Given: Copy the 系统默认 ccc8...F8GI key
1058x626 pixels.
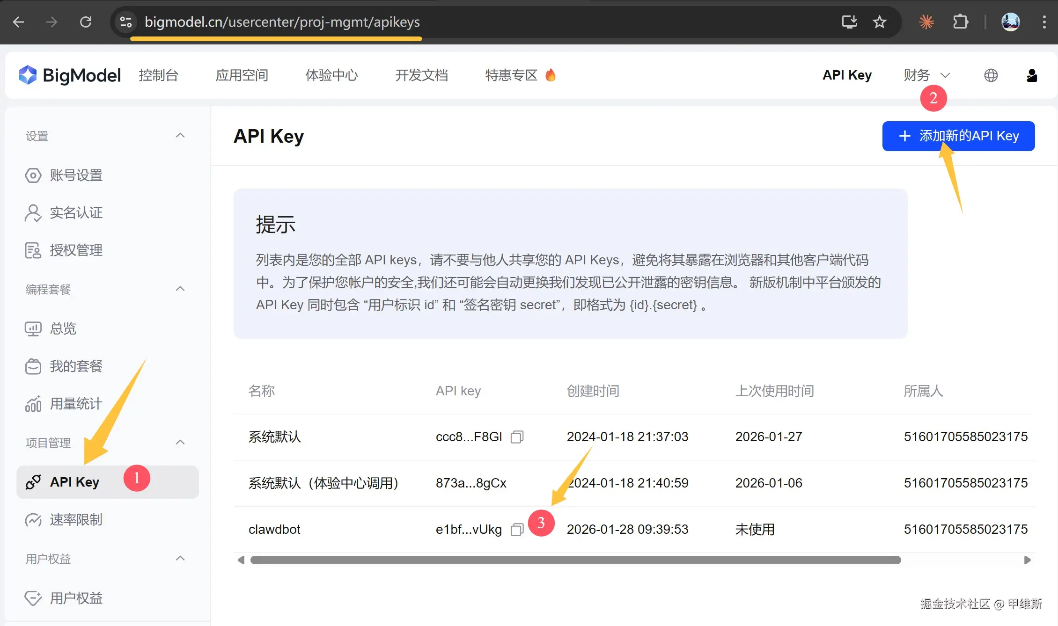Looking at the screenshot, I should coord(517,437).
